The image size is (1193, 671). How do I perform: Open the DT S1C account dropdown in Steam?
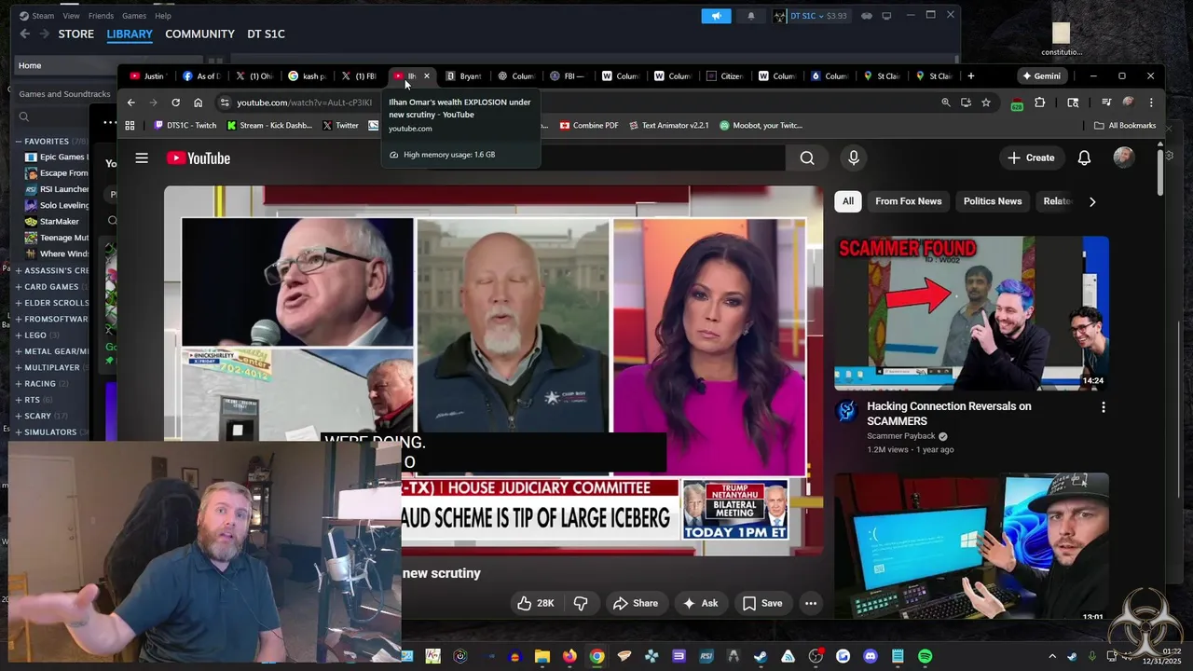[x=810, y=16]
